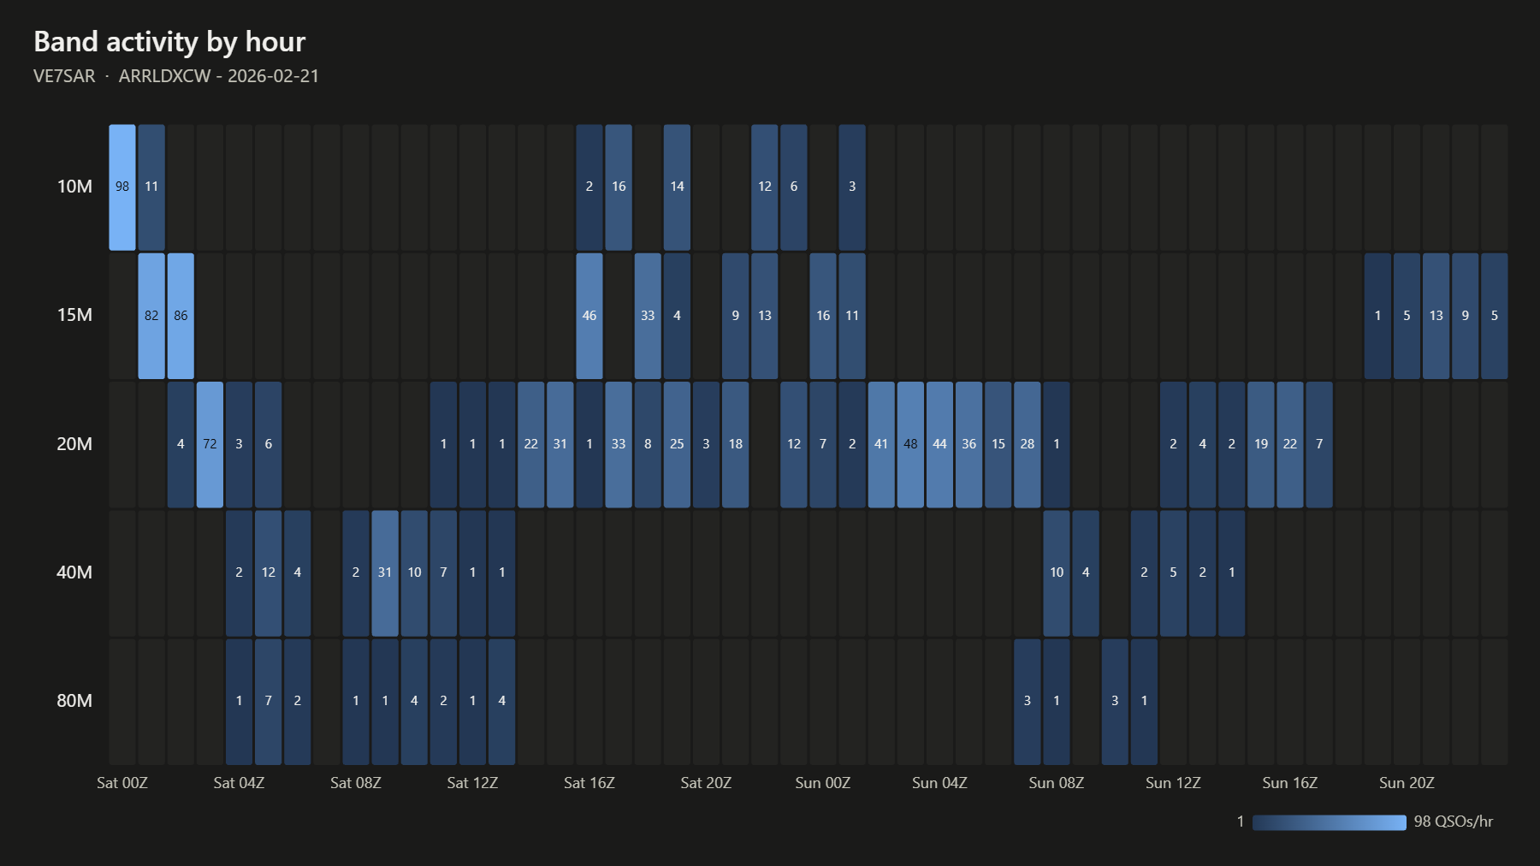Click the 20M cell showing 72
Image resolution: width=1540 pixels, height=866 pixels.
(210, 444)
